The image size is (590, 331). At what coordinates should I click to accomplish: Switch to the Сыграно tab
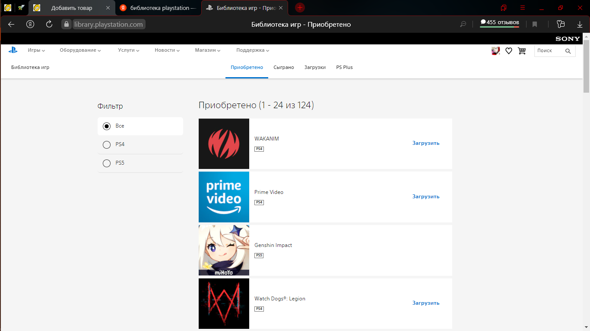(284, 68)
